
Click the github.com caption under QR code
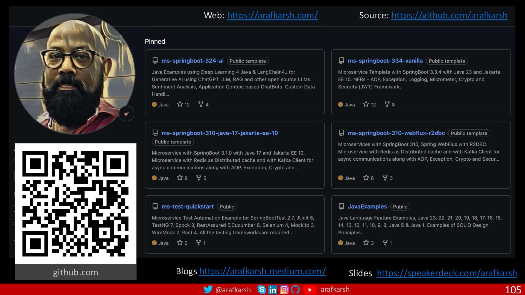(x=75, y=272)
